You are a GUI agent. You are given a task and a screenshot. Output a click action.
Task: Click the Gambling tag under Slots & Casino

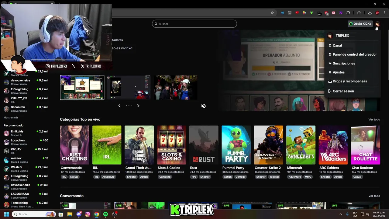(165, 177)
